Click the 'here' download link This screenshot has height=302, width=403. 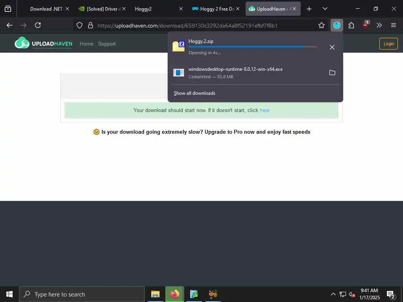(264, 110)
